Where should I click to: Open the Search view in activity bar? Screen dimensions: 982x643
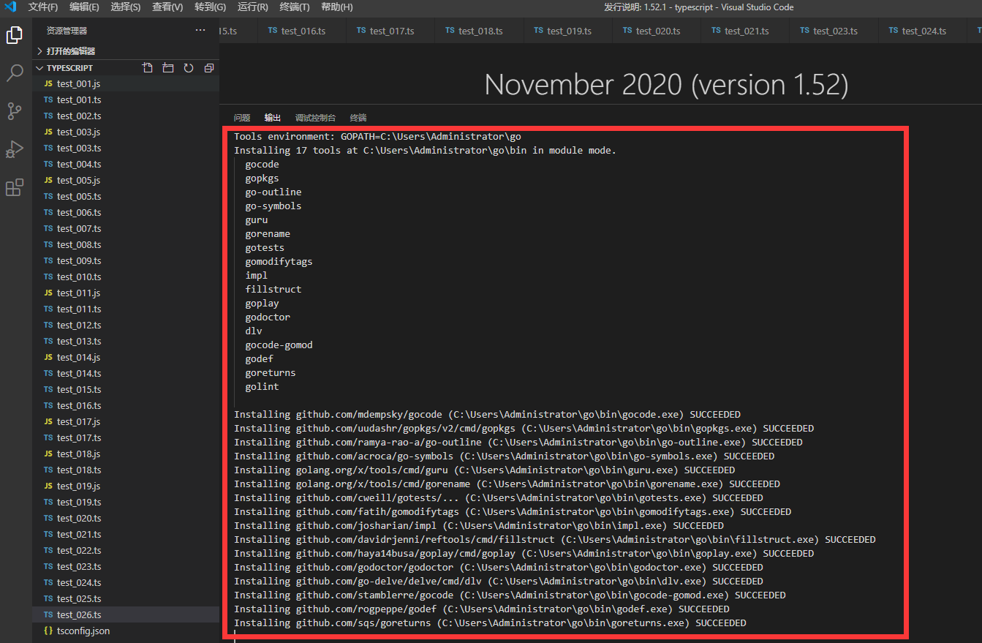(x=15, y=72)
